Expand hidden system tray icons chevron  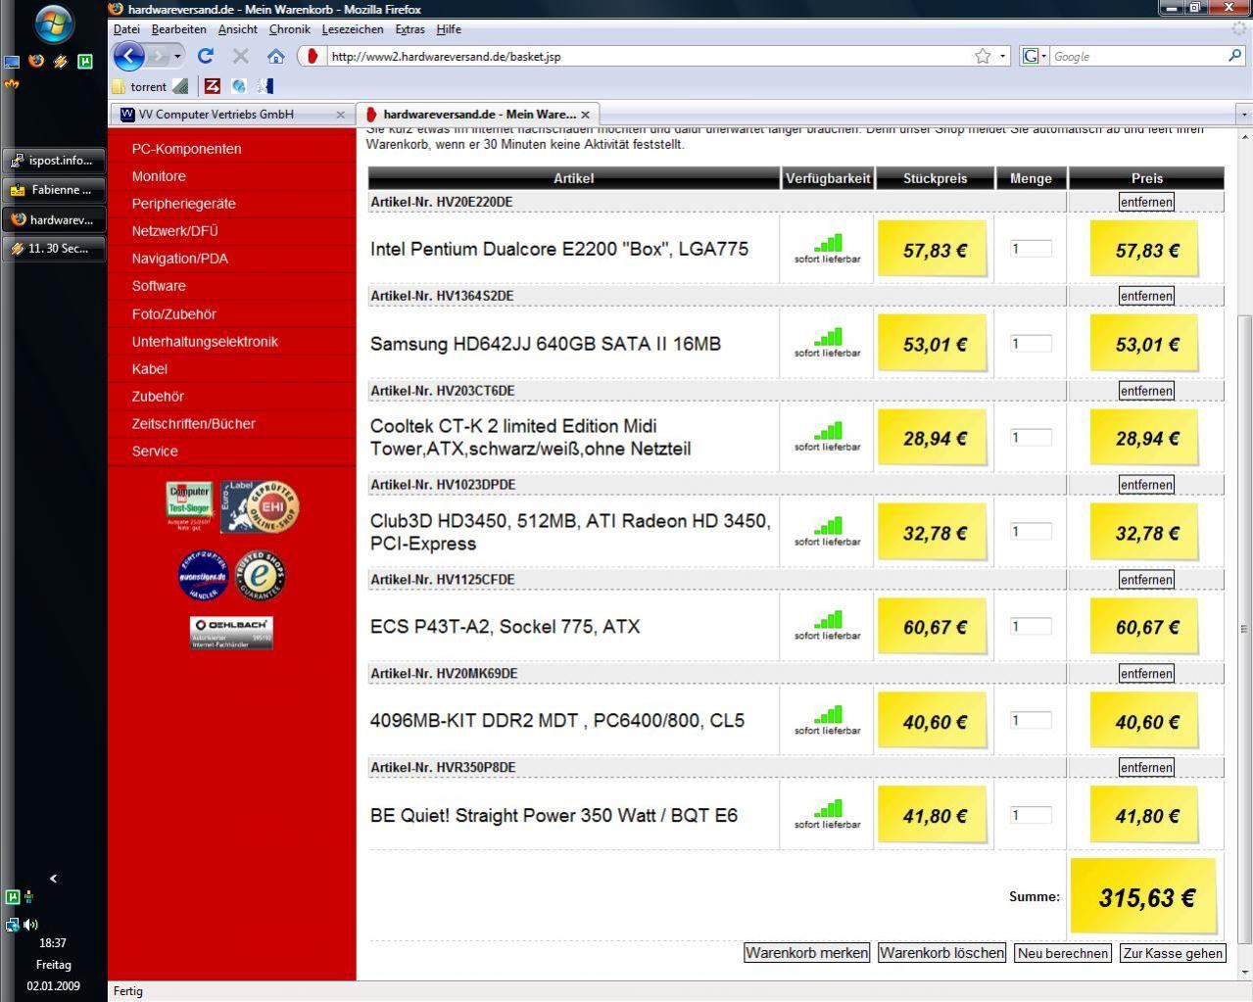coord(53,879)
